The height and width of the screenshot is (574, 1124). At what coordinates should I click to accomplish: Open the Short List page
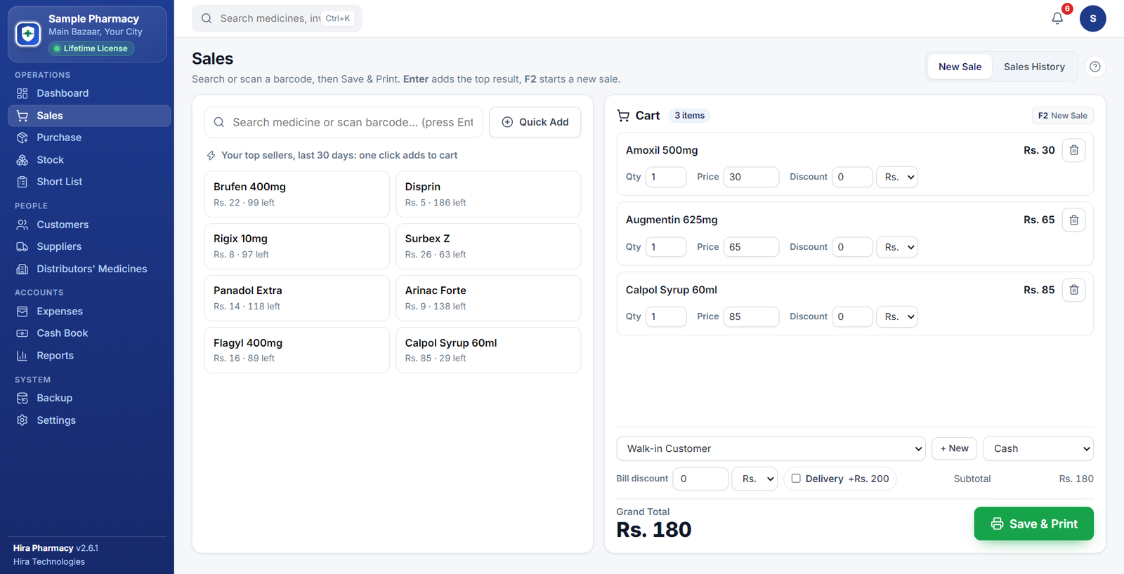tap(89, 182)
